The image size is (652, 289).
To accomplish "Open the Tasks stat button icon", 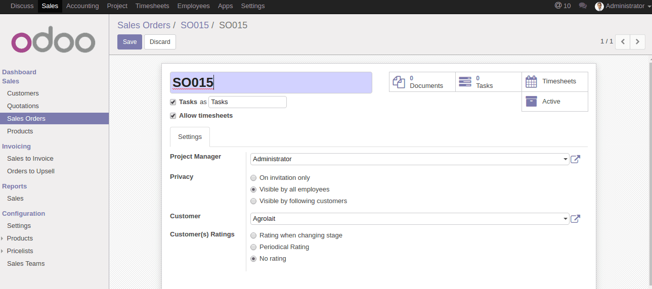I will pyautogui.click(x=465, y=82).
